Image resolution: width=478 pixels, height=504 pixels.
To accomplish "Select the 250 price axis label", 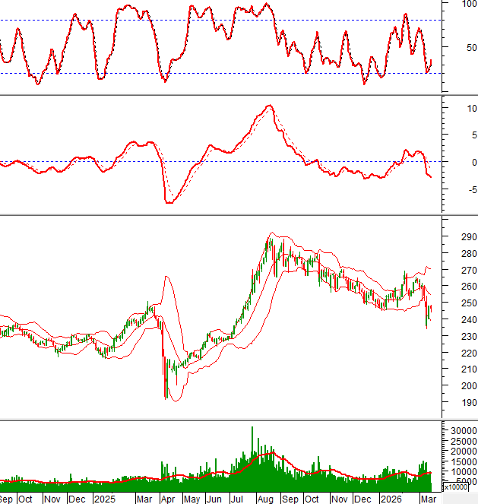I will (450, 303).
